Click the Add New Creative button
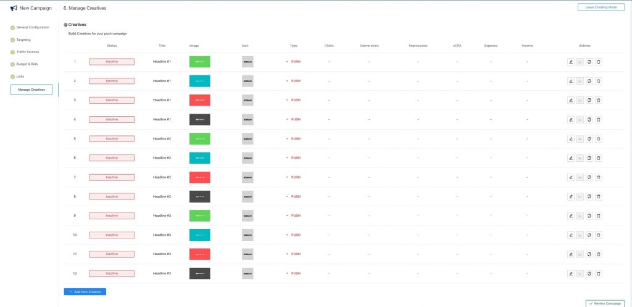 pyautogui.click(x=85, y=291)
